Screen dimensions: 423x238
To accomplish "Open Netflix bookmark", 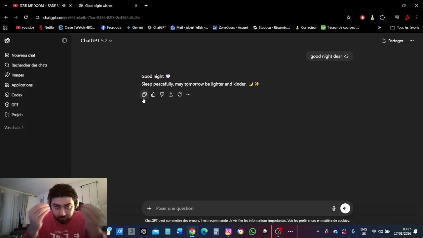I will [x=47, y=27].
